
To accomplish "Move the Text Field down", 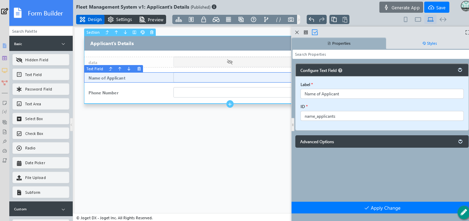I will coord(129,69).
